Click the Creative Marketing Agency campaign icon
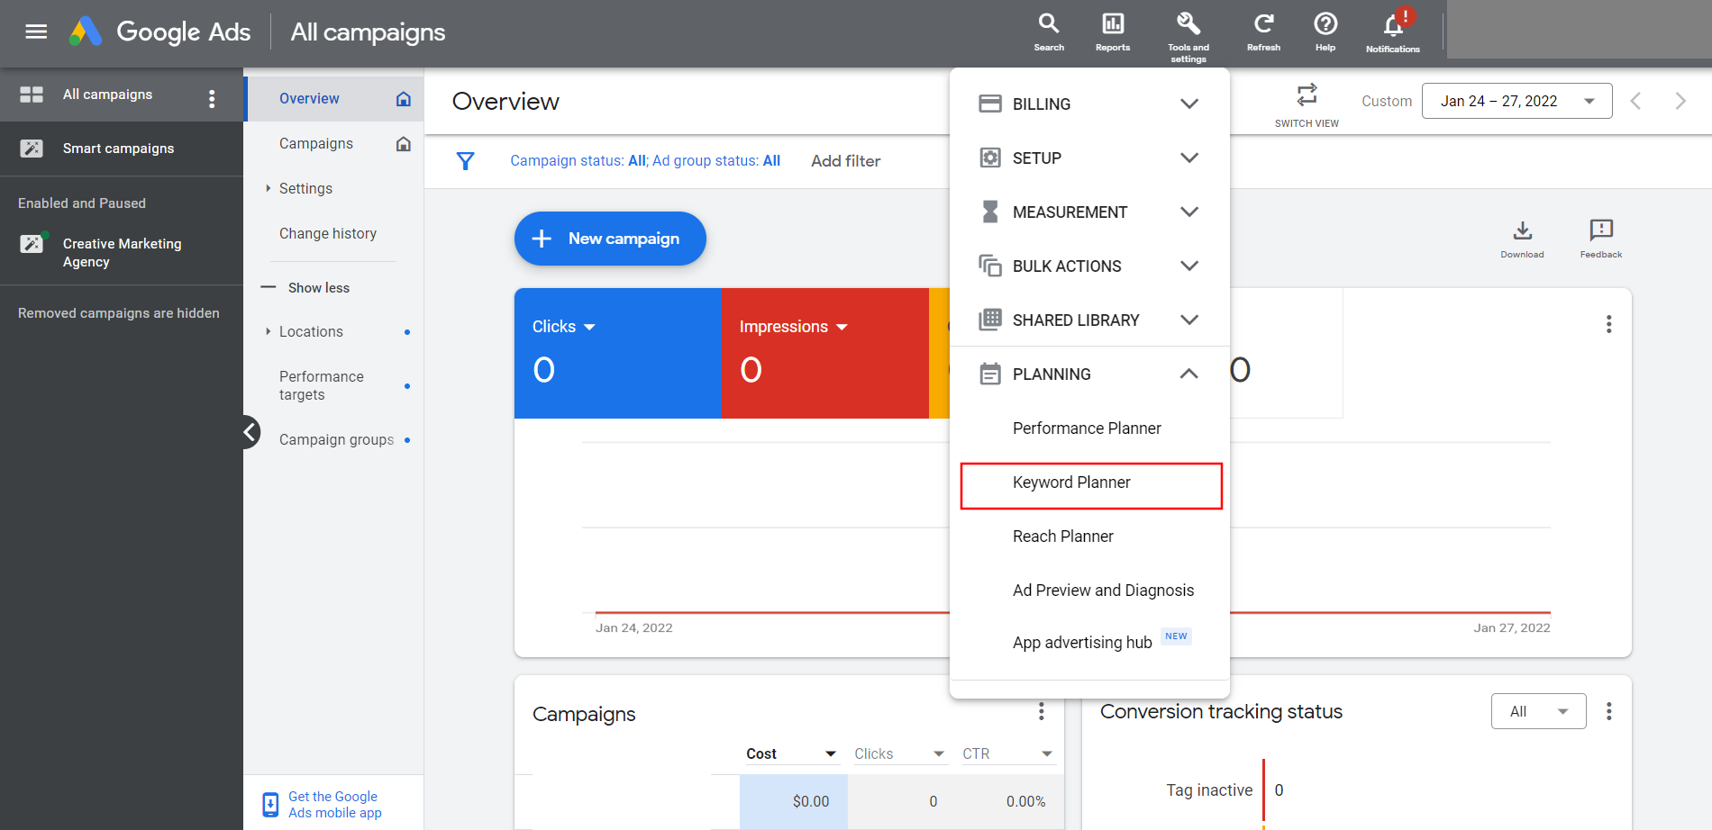 coord(32,243)
